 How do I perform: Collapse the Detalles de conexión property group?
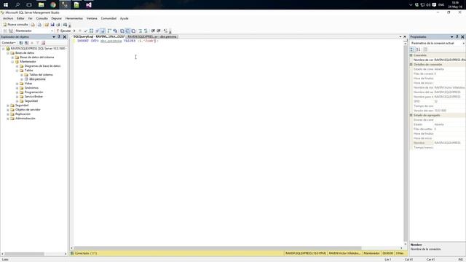(x=411, y=65)
